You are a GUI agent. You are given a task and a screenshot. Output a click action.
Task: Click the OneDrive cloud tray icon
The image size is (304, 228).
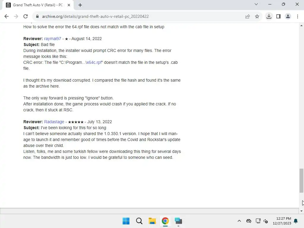(249, 221)
